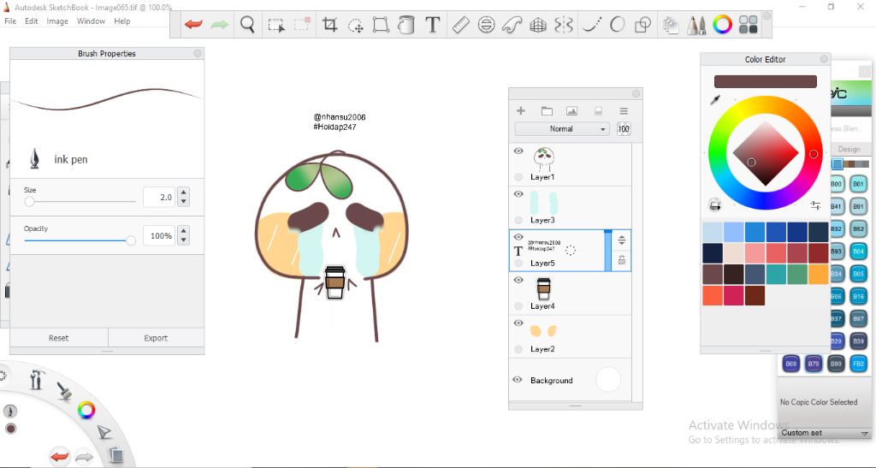This screenshot has width=876, height=468.
Task: Turn on the Symmetry tool
Action: tap(564, 25)
